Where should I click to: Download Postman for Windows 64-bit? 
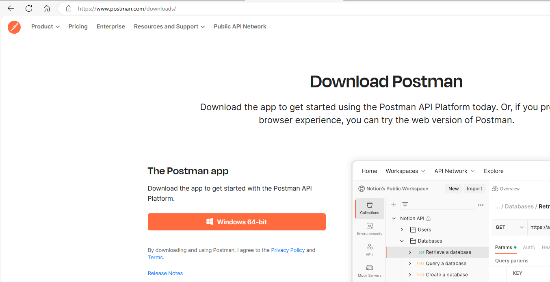point(237,222)
